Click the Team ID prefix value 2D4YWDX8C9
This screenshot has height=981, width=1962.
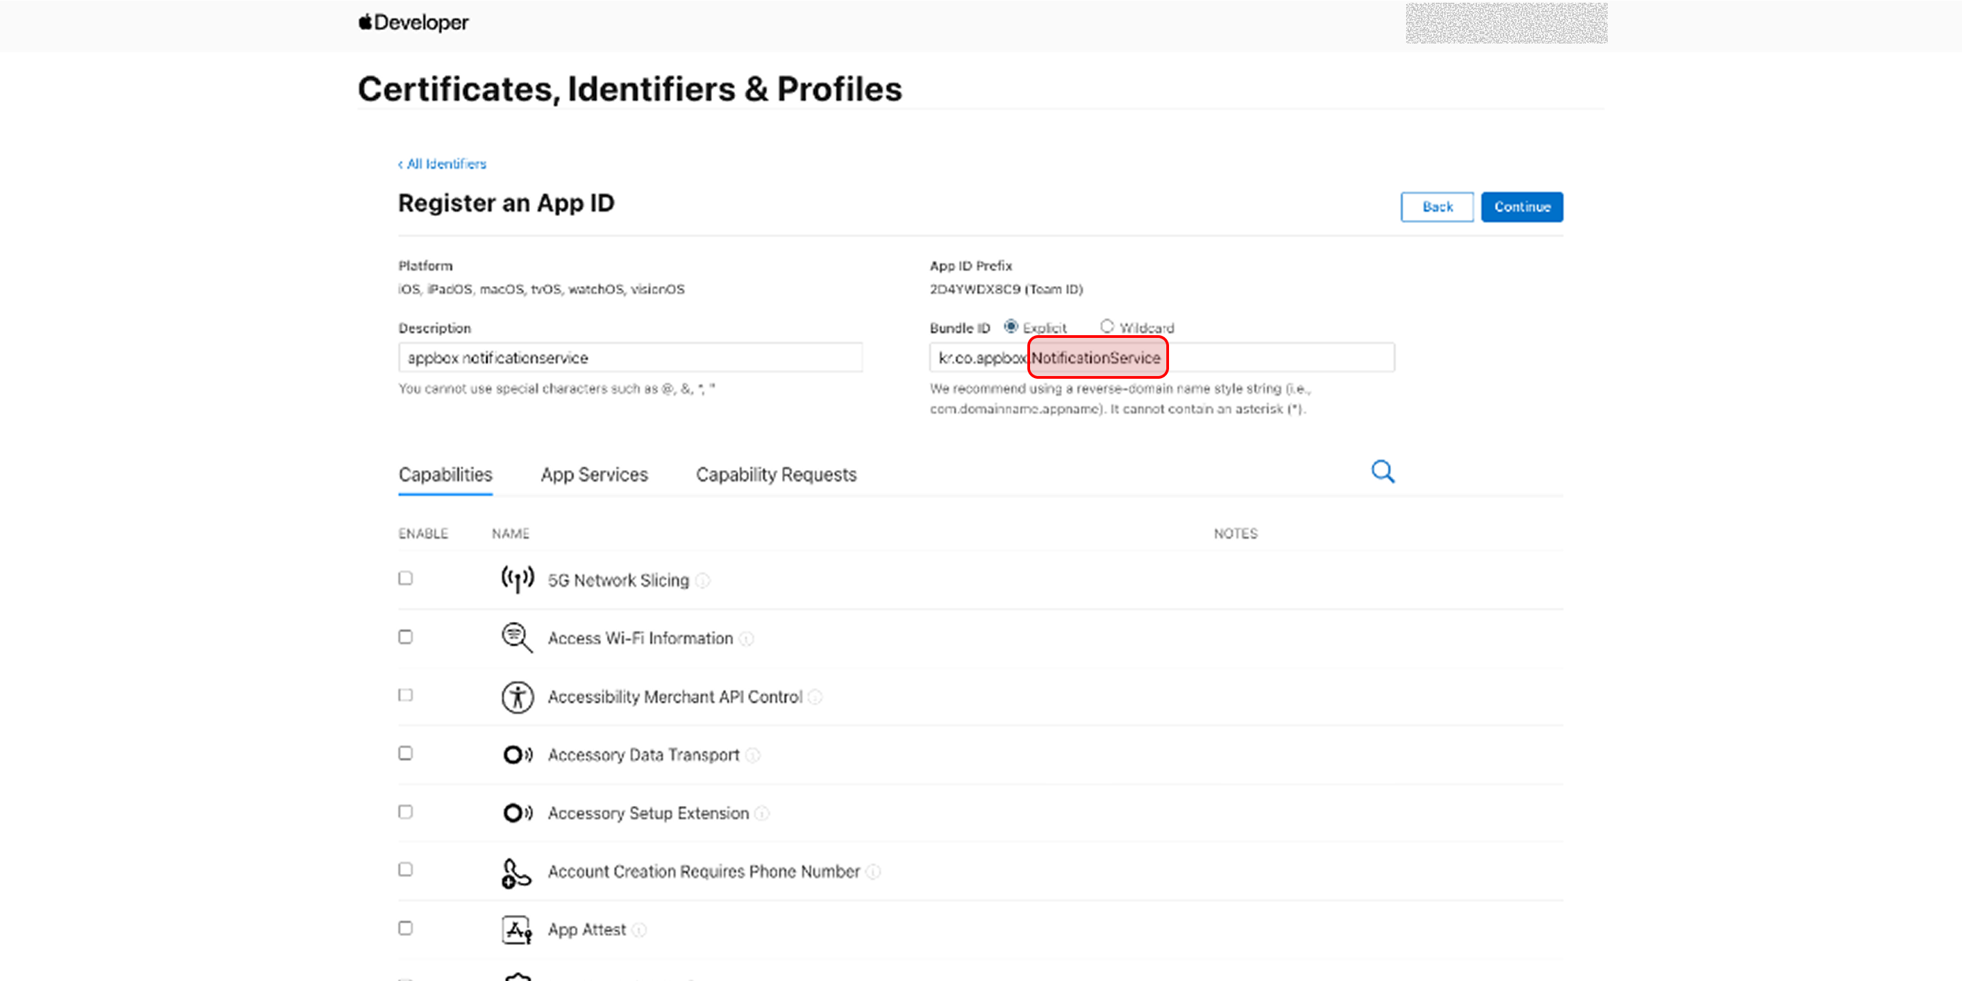pos(974,290)
